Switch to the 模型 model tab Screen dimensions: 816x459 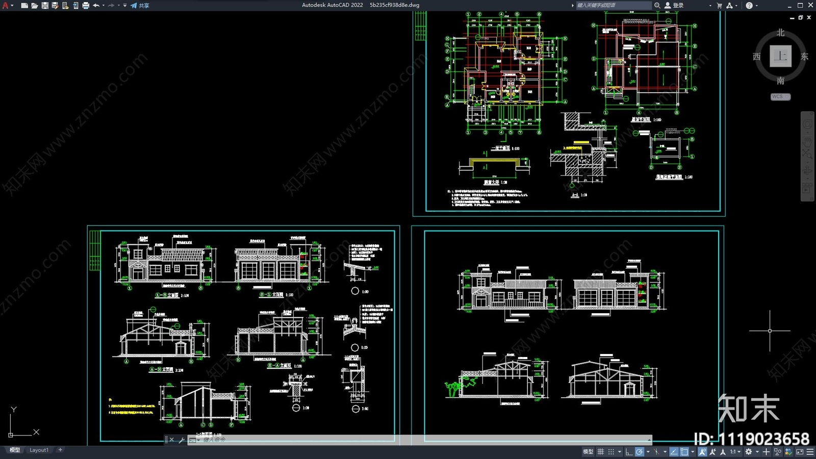click(x=15, y=450)
